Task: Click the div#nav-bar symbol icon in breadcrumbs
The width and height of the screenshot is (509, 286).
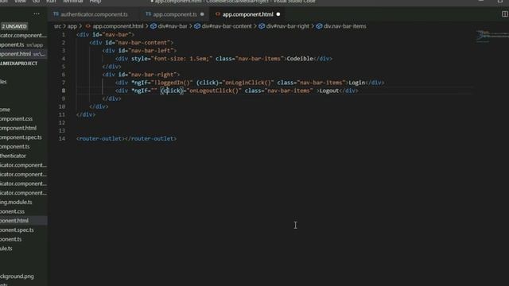Action: click(x=153, y=26)
